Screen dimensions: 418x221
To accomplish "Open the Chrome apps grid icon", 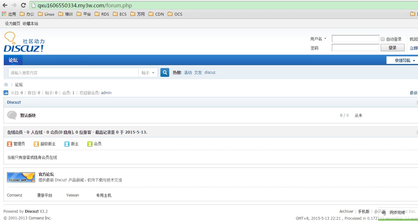I will pyautogui.click(x=4, y=14).
